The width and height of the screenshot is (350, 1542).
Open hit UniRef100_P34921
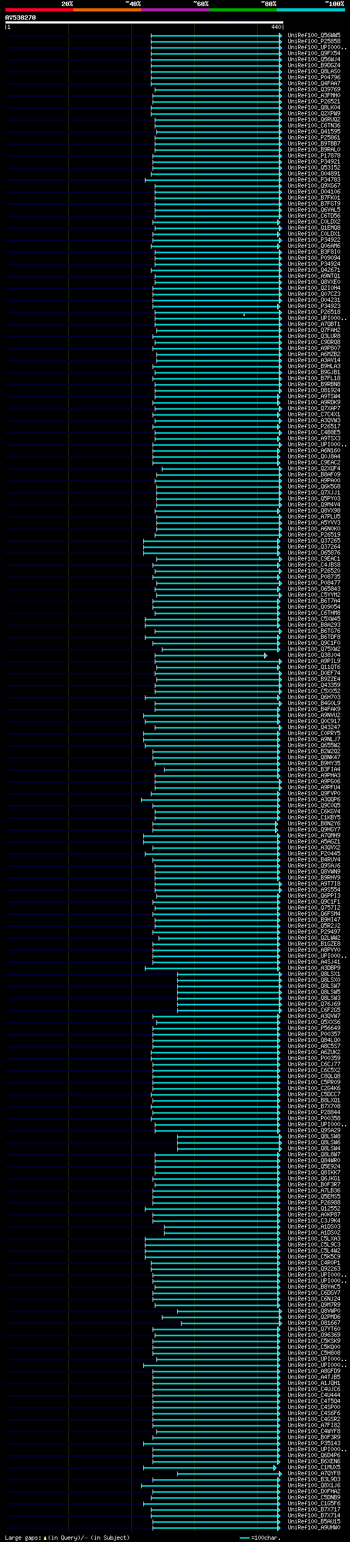[314, 161]
